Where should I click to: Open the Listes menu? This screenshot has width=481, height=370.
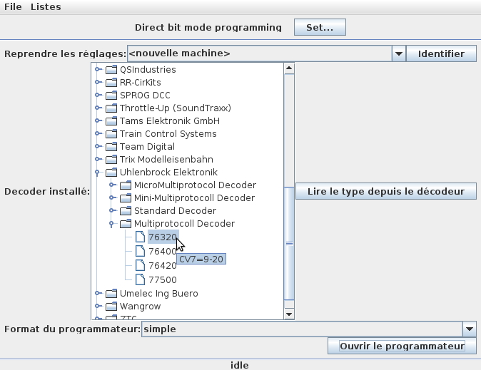[x=46, y=6]
